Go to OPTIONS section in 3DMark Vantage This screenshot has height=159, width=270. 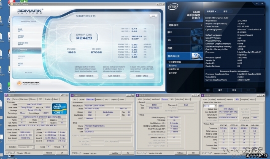click(x=21, y=37)
